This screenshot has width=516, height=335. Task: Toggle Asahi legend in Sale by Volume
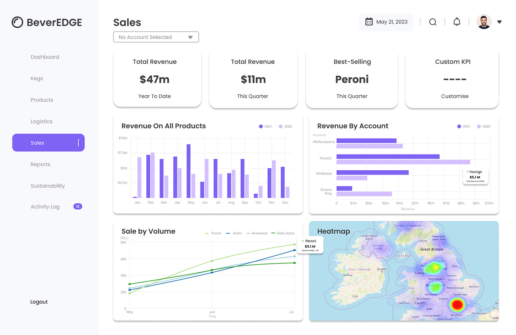(234, 233)
